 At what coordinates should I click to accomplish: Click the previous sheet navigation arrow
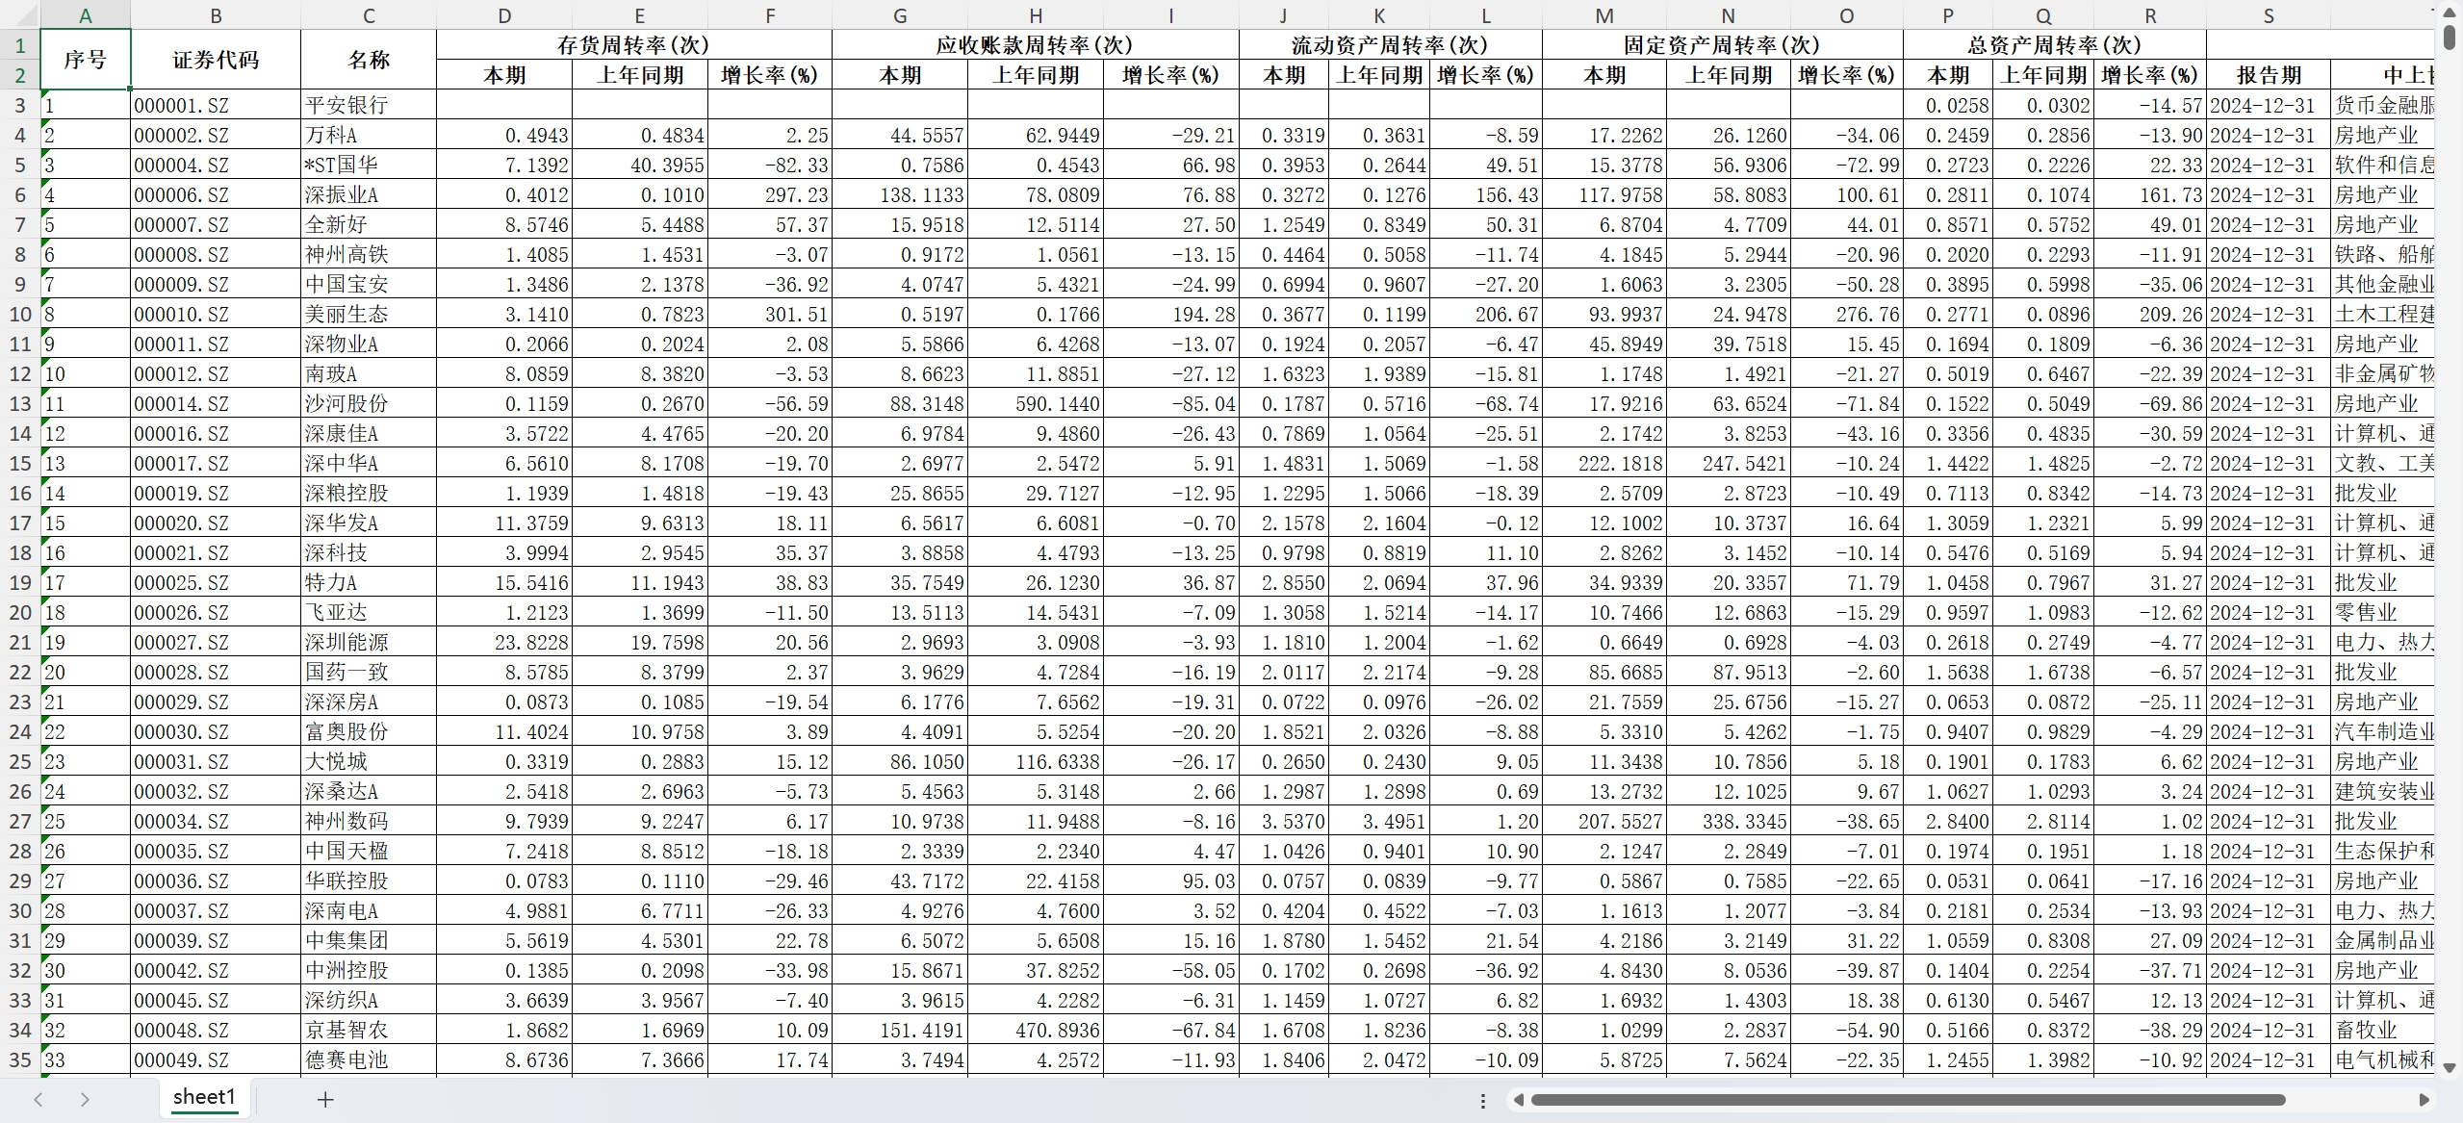click(x=38, y=1099)
